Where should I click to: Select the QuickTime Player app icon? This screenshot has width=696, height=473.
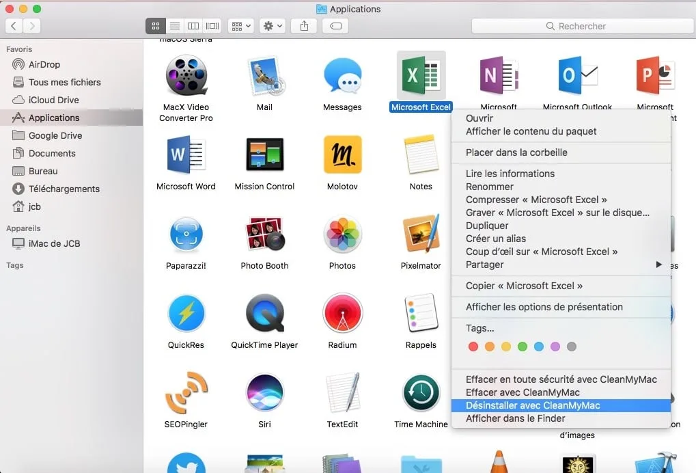[x=264, y=313]
